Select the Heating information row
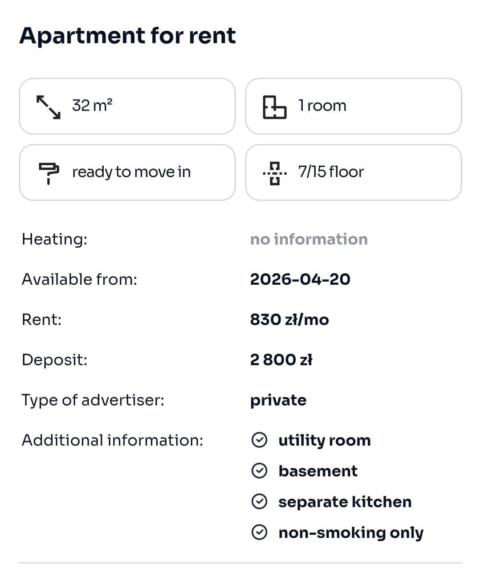The height and width of the screenshot is (573, 481). coord(54,239)
